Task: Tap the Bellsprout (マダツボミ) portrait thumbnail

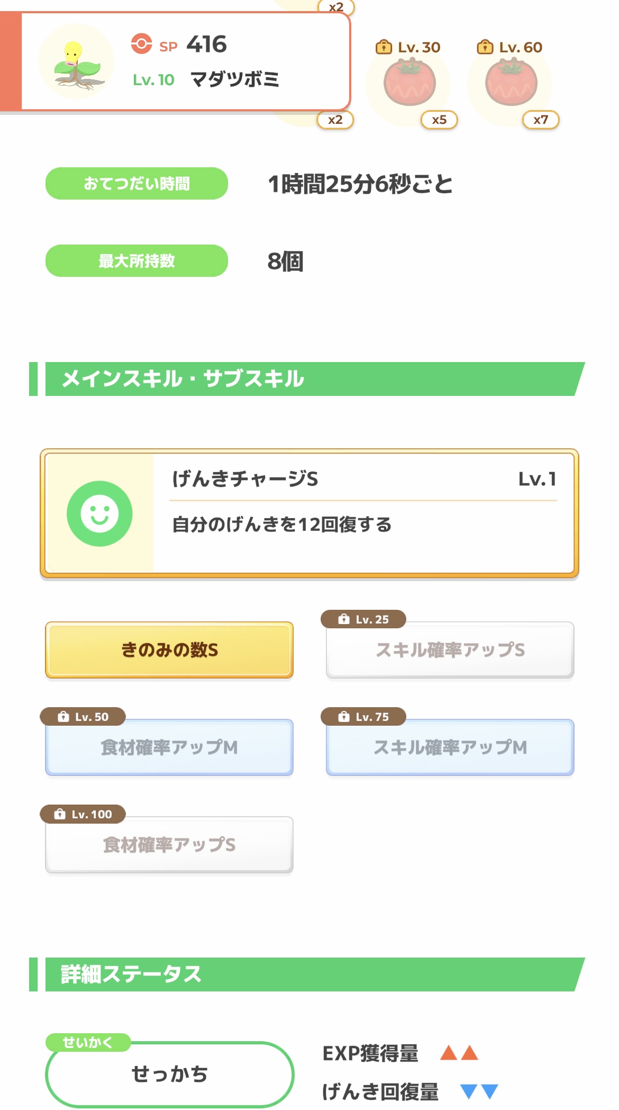Action: pyautogui.click(x=77, y=62)
